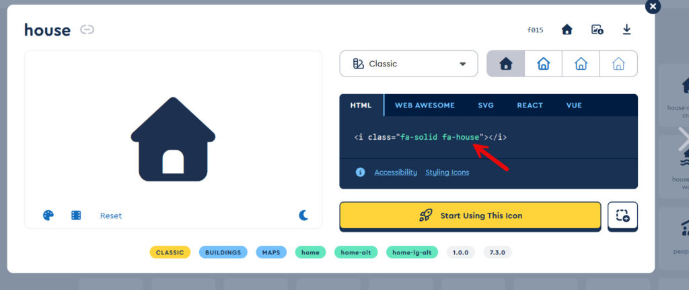Go to next icon with chevron
Image resolution: width=689 pixels, height=290 pixels.
[x=684, y=140]
